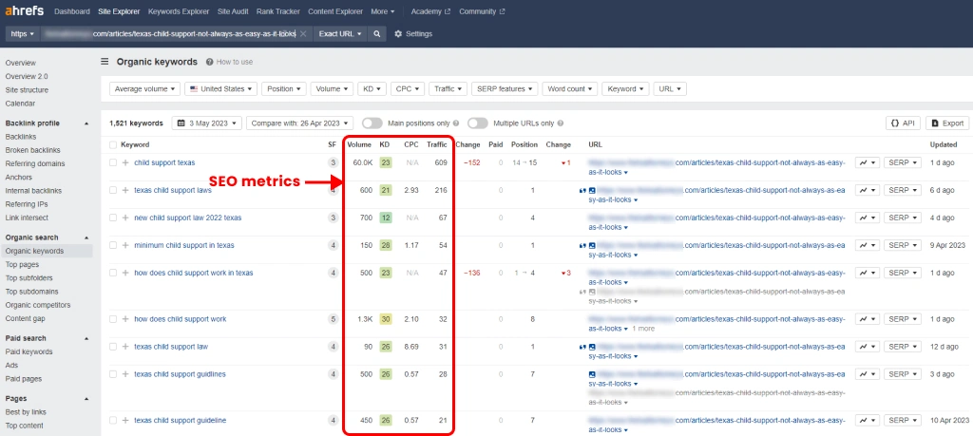The image size is (973, 436).
Task: Open the Average volume filter dropdown
Action: (x=144, y=88)
